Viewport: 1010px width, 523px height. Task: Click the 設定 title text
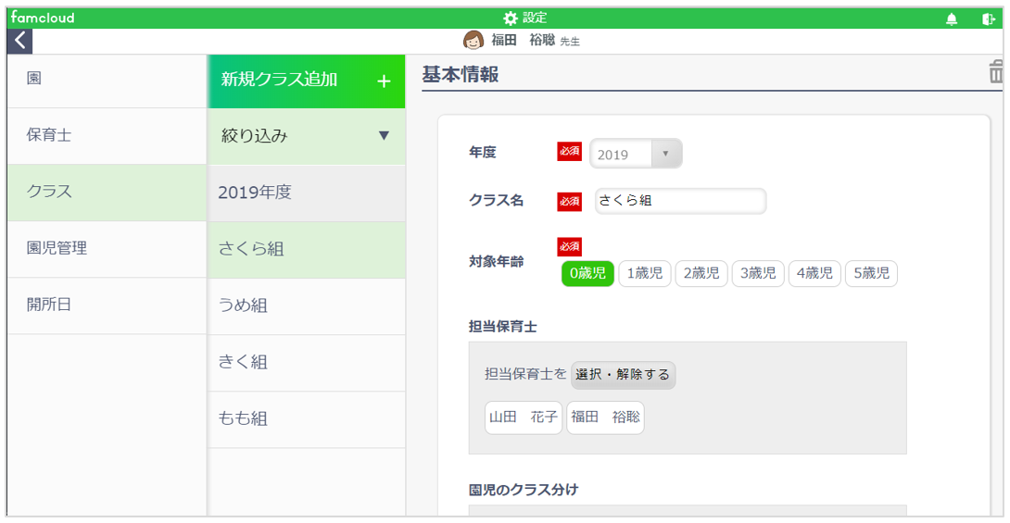pos(535,18)
